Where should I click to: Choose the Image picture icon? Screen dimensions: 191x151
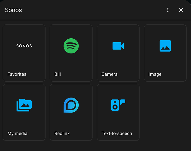pos(165,46)
